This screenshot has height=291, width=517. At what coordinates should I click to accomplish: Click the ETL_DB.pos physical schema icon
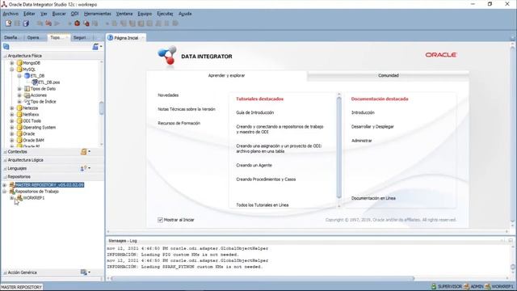coord(35,82)
